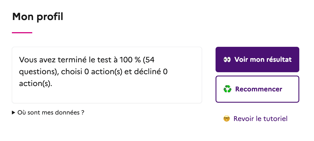Restart the test with the Recommencer button
Image resolution: width=314 pixels, height=141 pixels.
257,89
